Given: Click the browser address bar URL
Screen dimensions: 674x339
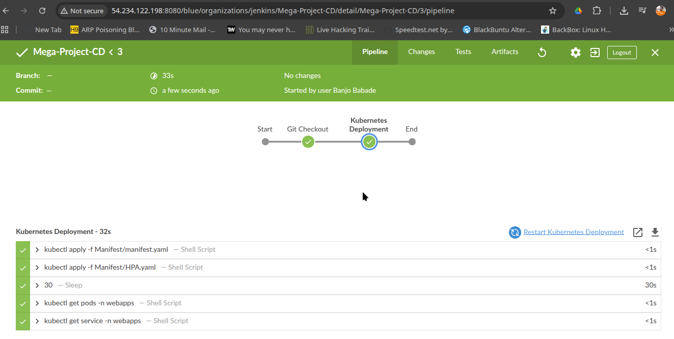Looking at the screenshot, I should click(283, 11).
